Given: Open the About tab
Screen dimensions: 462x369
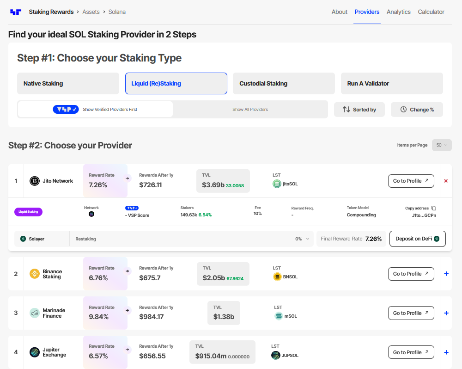Looking at the screenshot, I should click(x=340, y=12).
